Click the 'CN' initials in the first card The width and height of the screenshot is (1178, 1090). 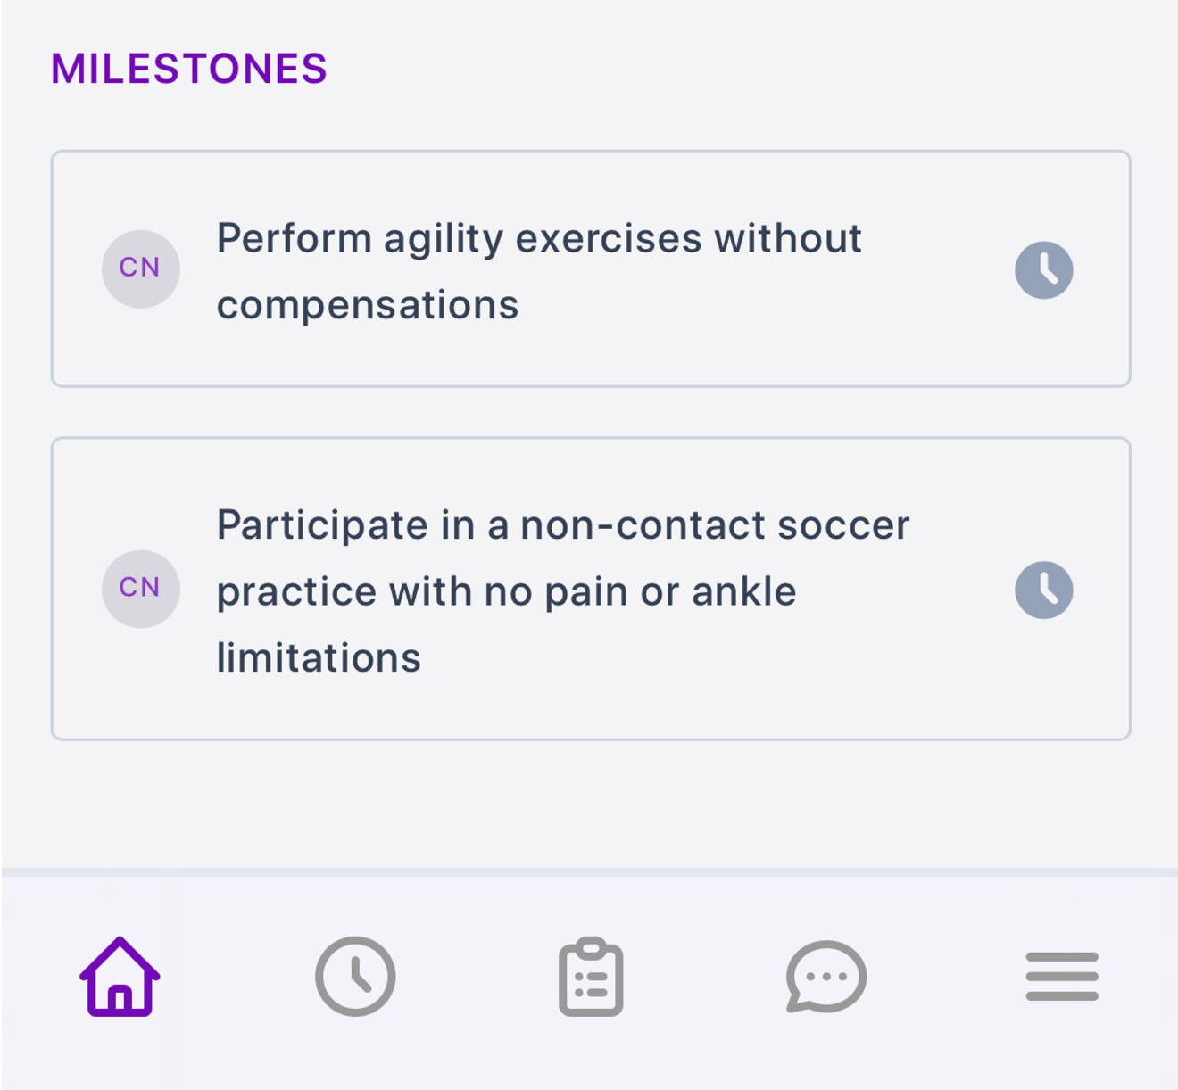coord(140,268)
